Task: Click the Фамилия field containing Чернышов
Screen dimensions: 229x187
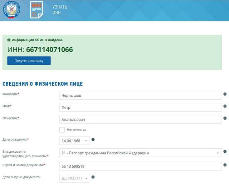Action: point(140,95)
